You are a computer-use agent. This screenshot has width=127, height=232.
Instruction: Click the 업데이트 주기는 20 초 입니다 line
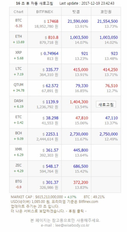coord(35,207)
